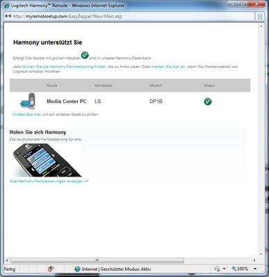The height and width of the screenshot is (277, 269).
Task: Click the Internet zone globe icon
Action: click(x=78, y=269)
